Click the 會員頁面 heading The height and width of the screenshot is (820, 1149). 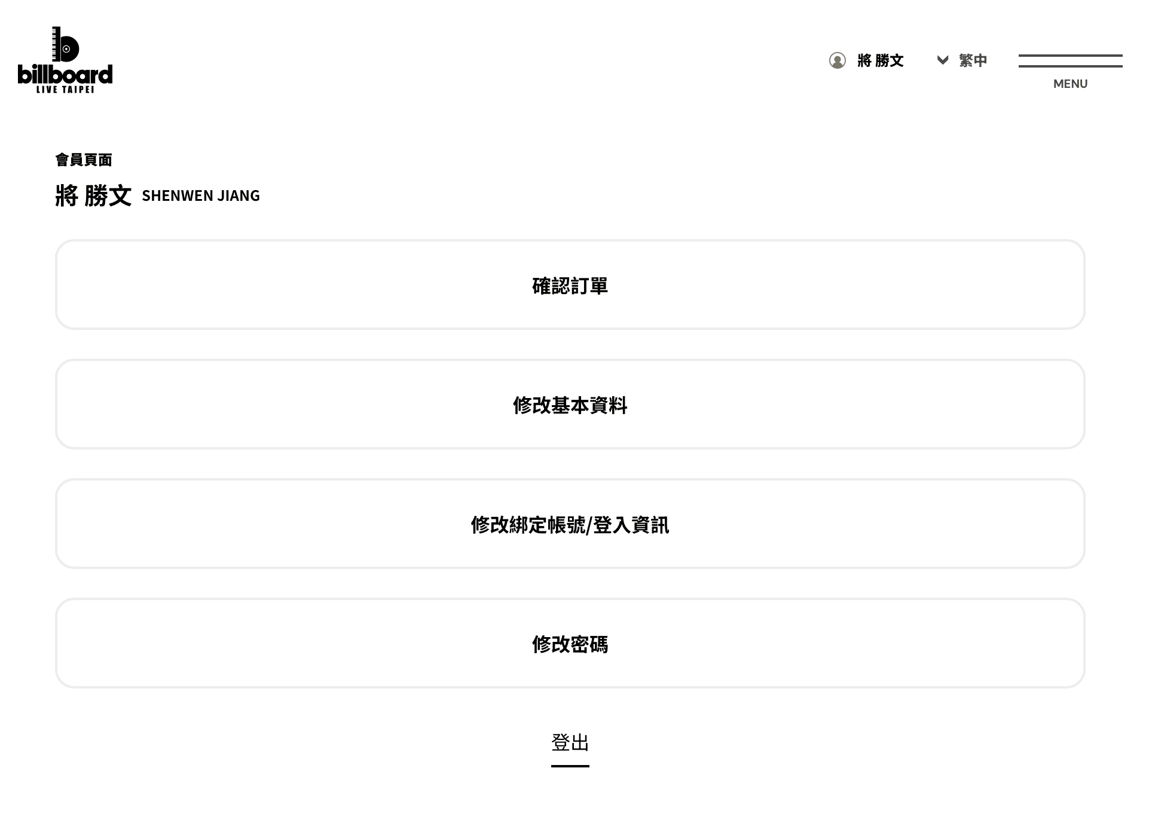[84, 160]
